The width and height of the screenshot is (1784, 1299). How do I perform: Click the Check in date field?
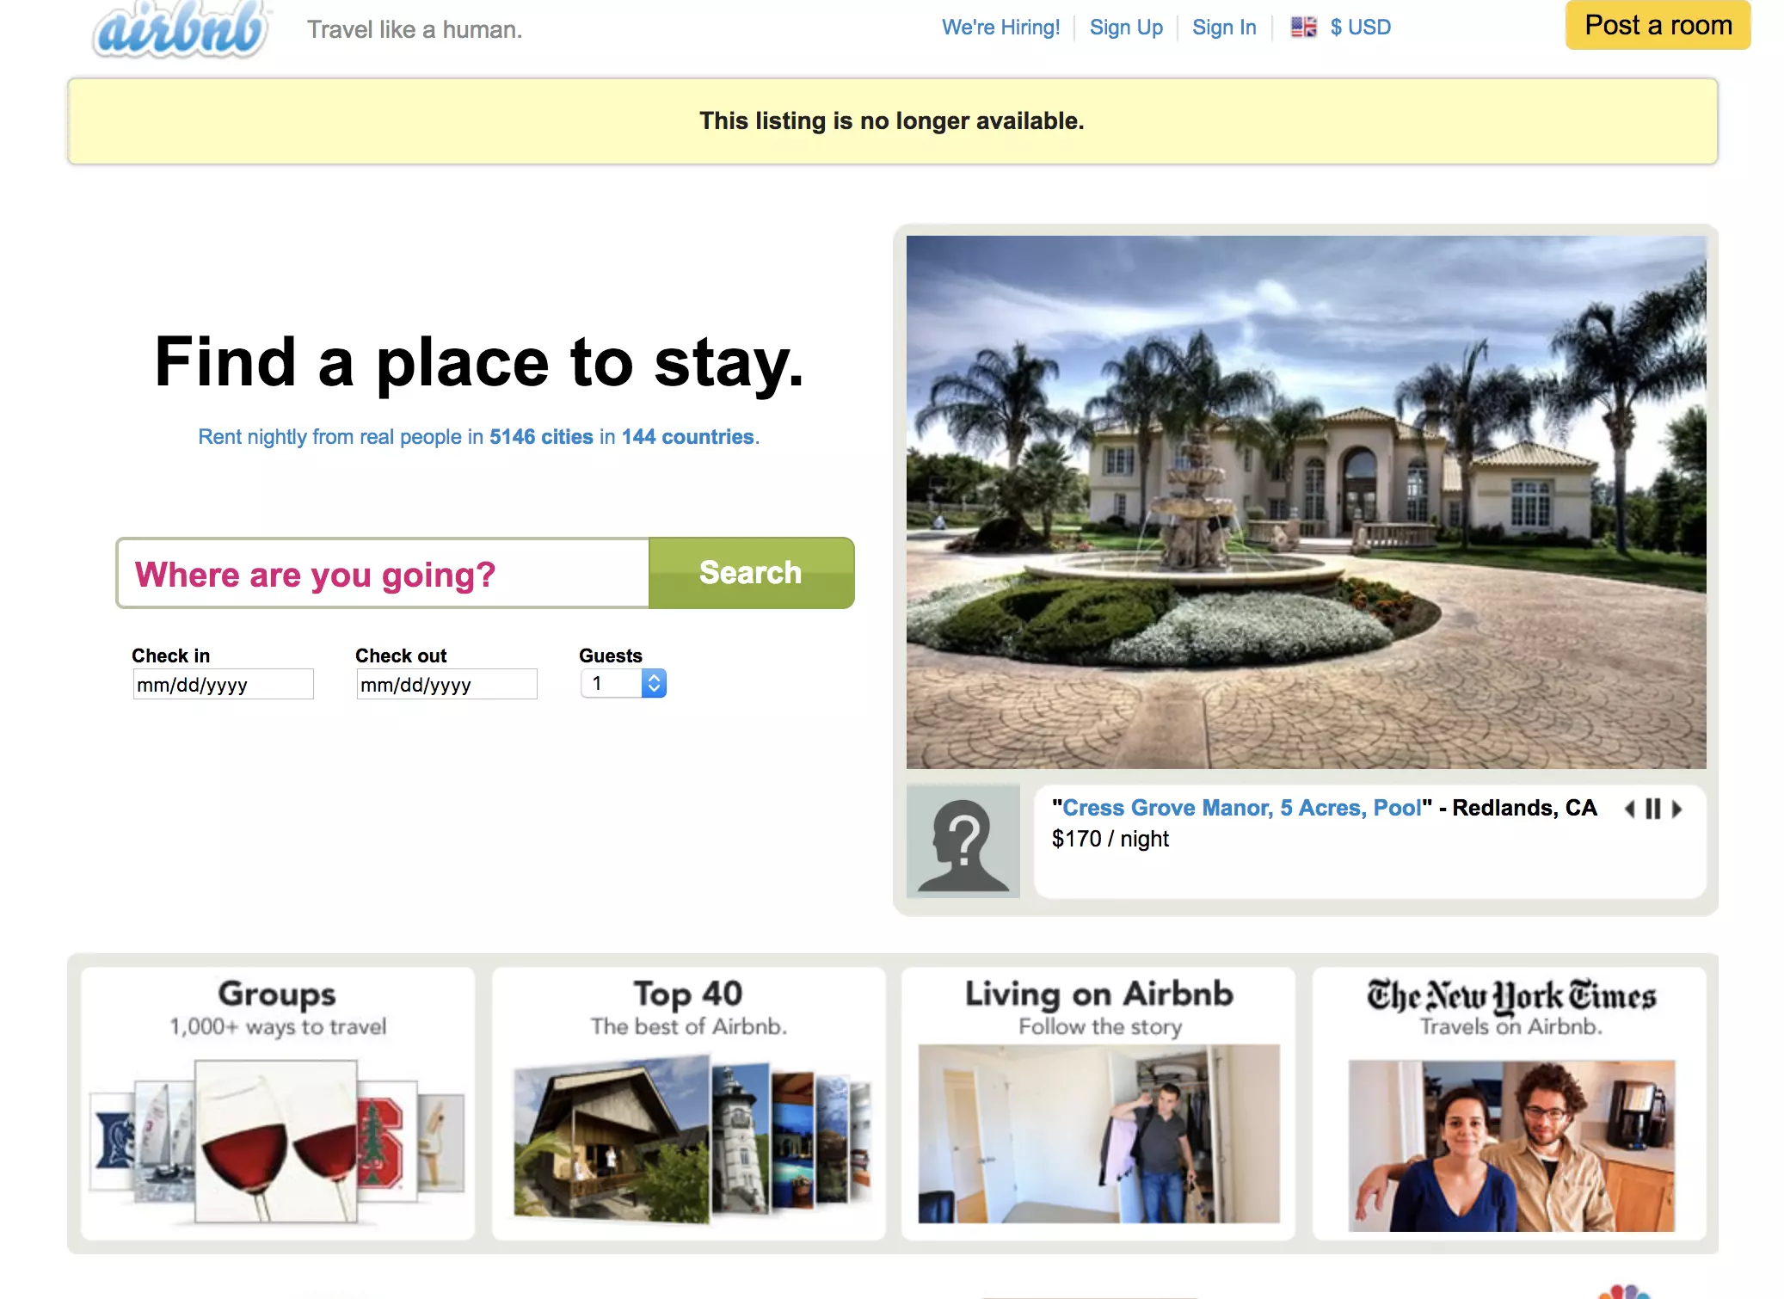point(224,685)
